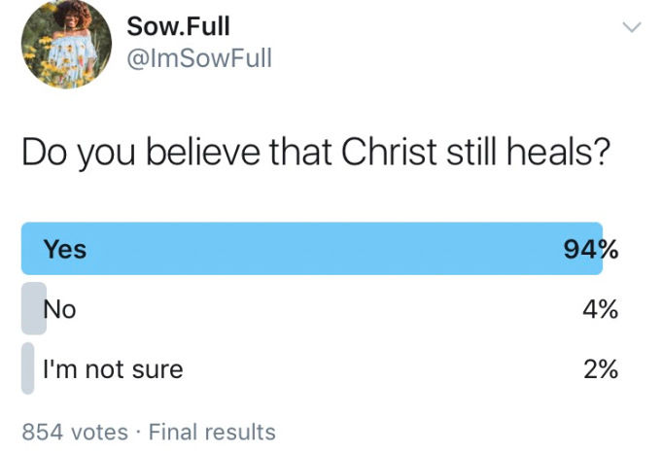Image resolution: width=661 pixels, height=453 pixels.
Task: Select the No poll option label
Action: (x=60, y=310)
